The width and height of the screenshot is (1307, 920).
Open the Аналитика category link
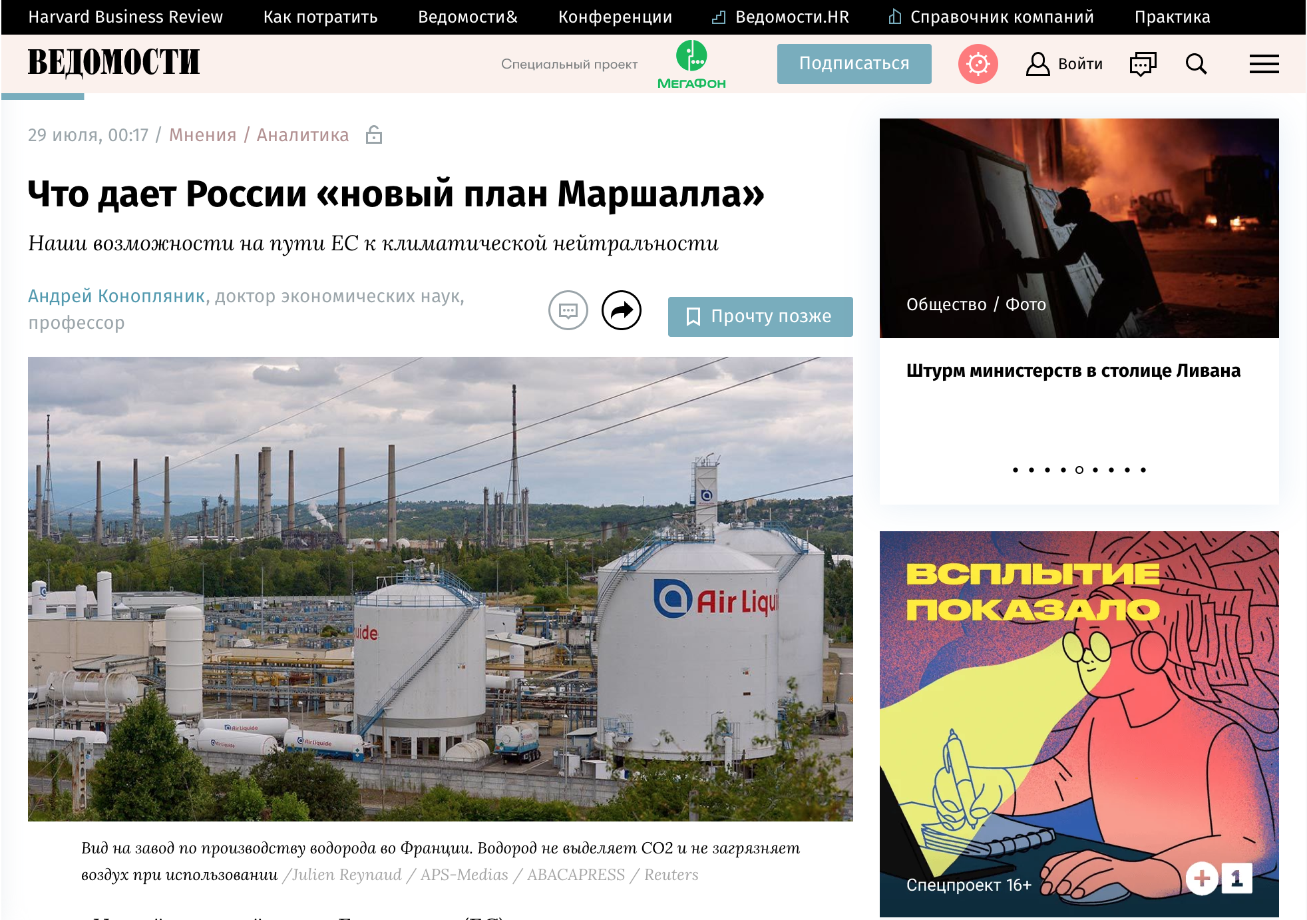303,135
